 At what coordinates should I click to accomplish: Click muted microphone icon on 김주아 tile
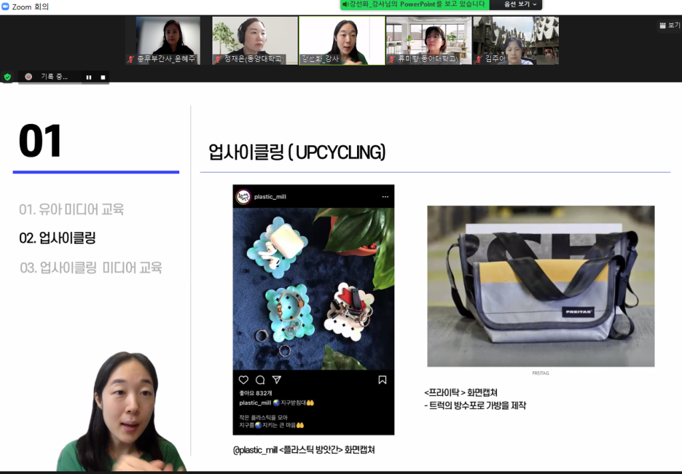pyautogui.click(x=480, y=59)
